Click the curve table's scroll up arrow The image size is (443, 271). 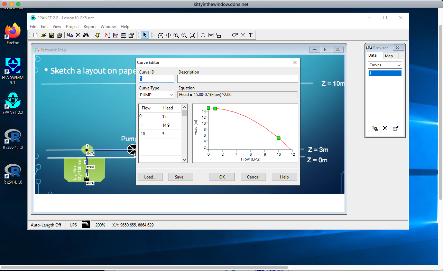coord(185,107)
